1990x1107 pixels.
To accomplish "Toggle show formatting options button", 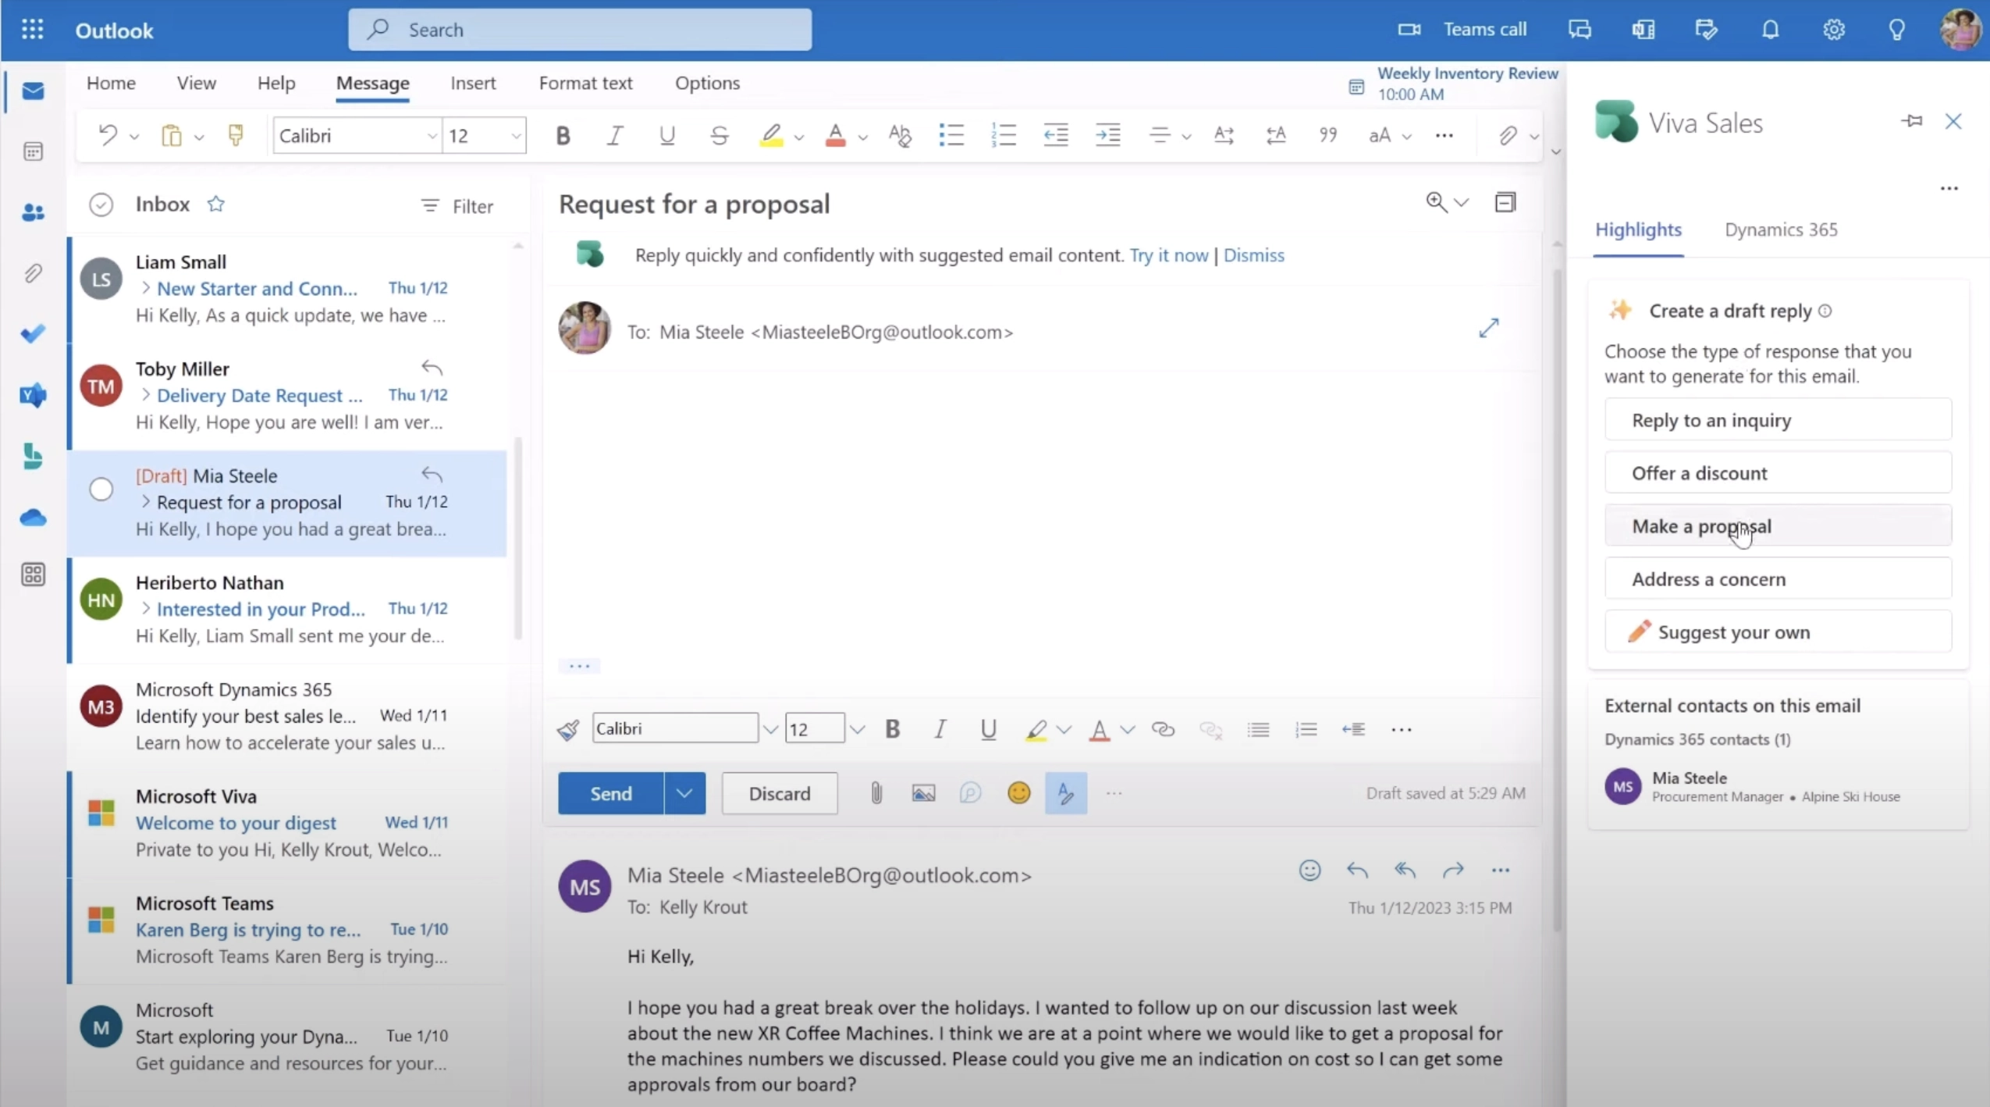I will pyautogui.click(x=1065, y=793).
